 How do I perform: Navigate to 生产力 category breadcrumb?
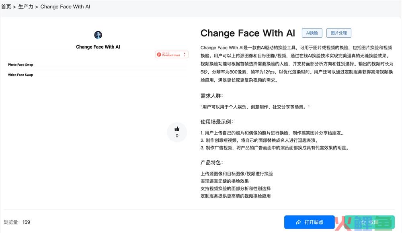(x=26, y=7)
